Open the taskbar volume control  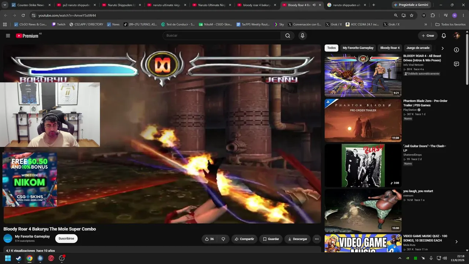click(x=445, y=258)
